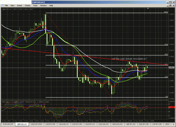Click the 2.0485 price axis label
176x127 pixels.
click(171, 75)
